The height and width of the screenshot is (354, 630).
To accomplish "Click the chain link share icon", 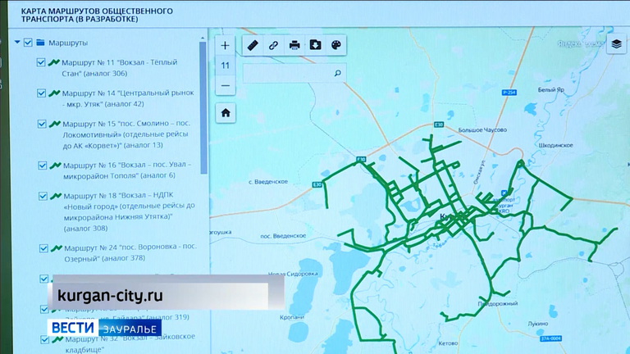I will tap(274, 45).
